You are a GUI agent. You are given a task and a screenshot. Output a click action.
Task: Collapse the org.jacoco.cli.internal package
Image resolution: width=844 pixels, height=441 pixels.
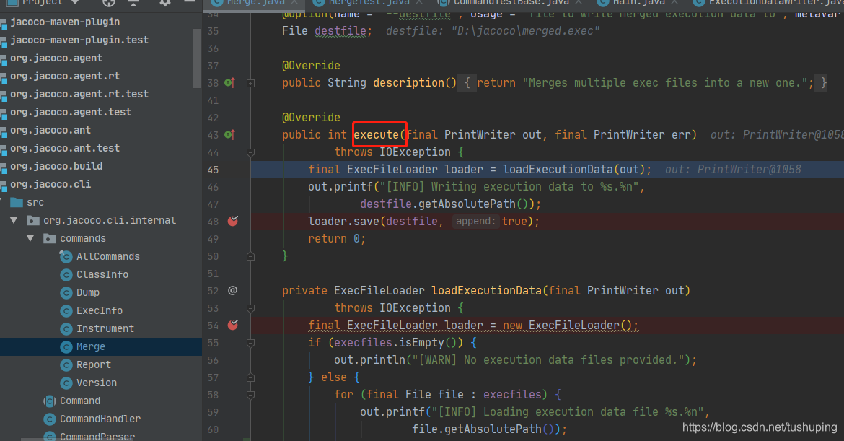pyautogui.click(x=14, y=220)
